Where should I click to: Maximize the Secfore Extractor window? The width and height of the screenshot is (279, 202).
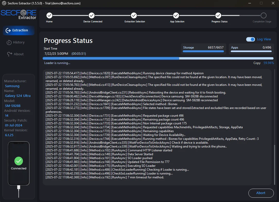[x=261, y=3]
